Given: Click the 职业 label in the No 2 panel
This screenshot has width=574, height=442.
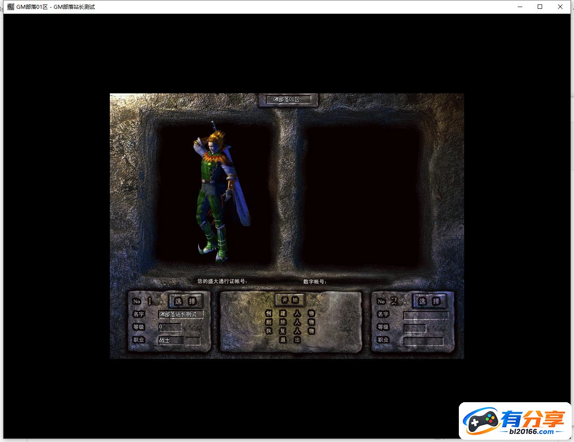Looking at the screenshot, I should pyautogui.click(x=383, y=340).
